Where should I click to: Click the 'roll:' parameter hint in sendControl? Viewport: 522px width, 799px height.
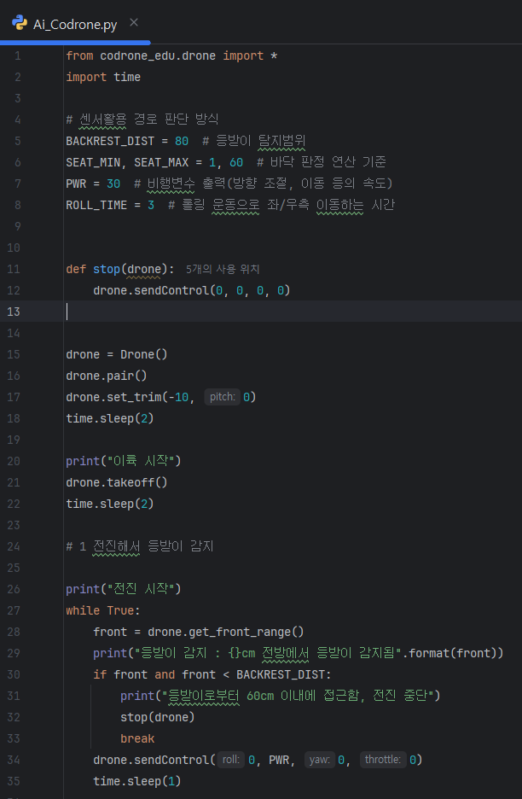[x=230, y=760]
